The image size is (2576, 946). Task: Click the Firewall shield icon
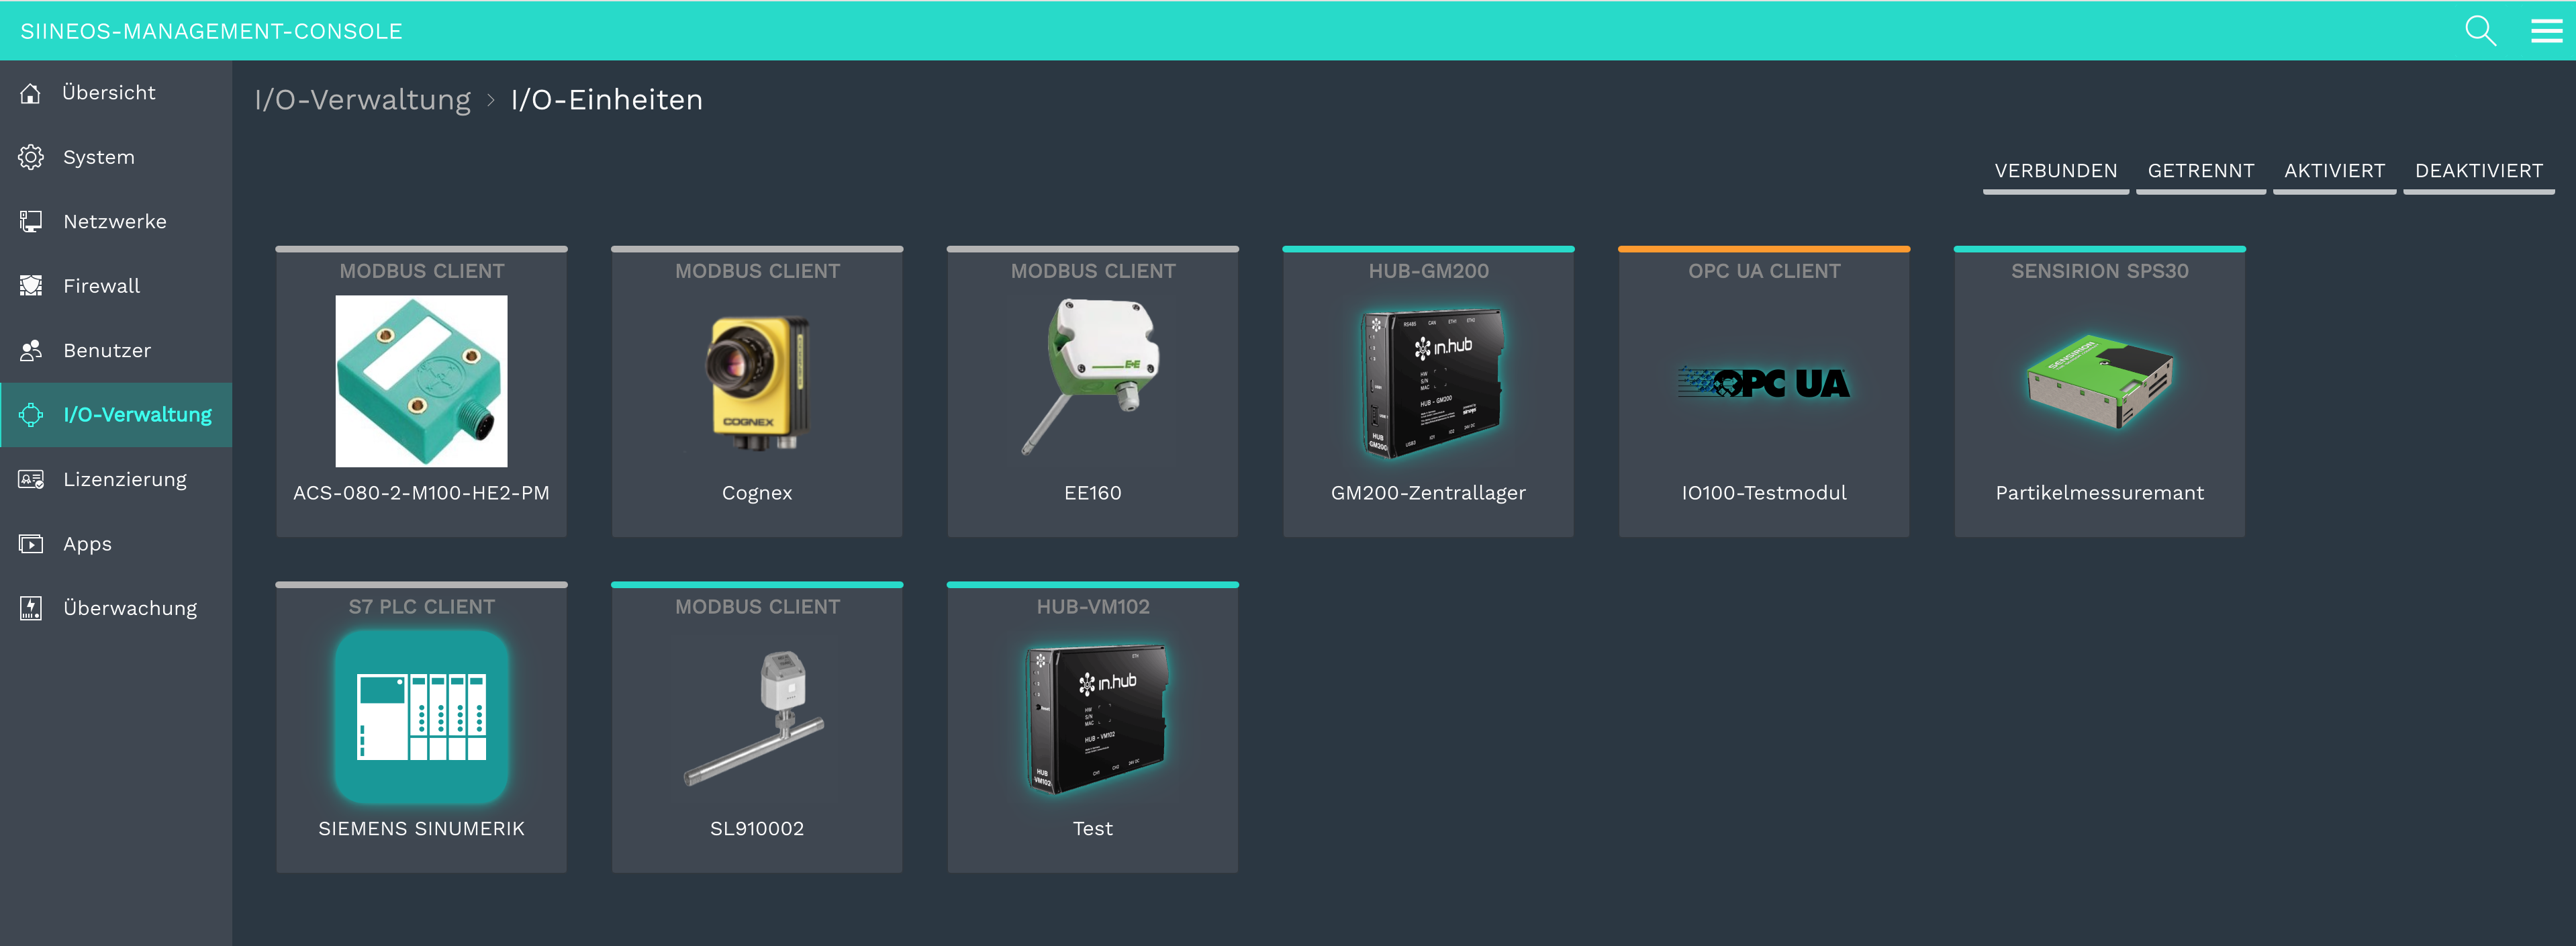click(x=31, y=286)
